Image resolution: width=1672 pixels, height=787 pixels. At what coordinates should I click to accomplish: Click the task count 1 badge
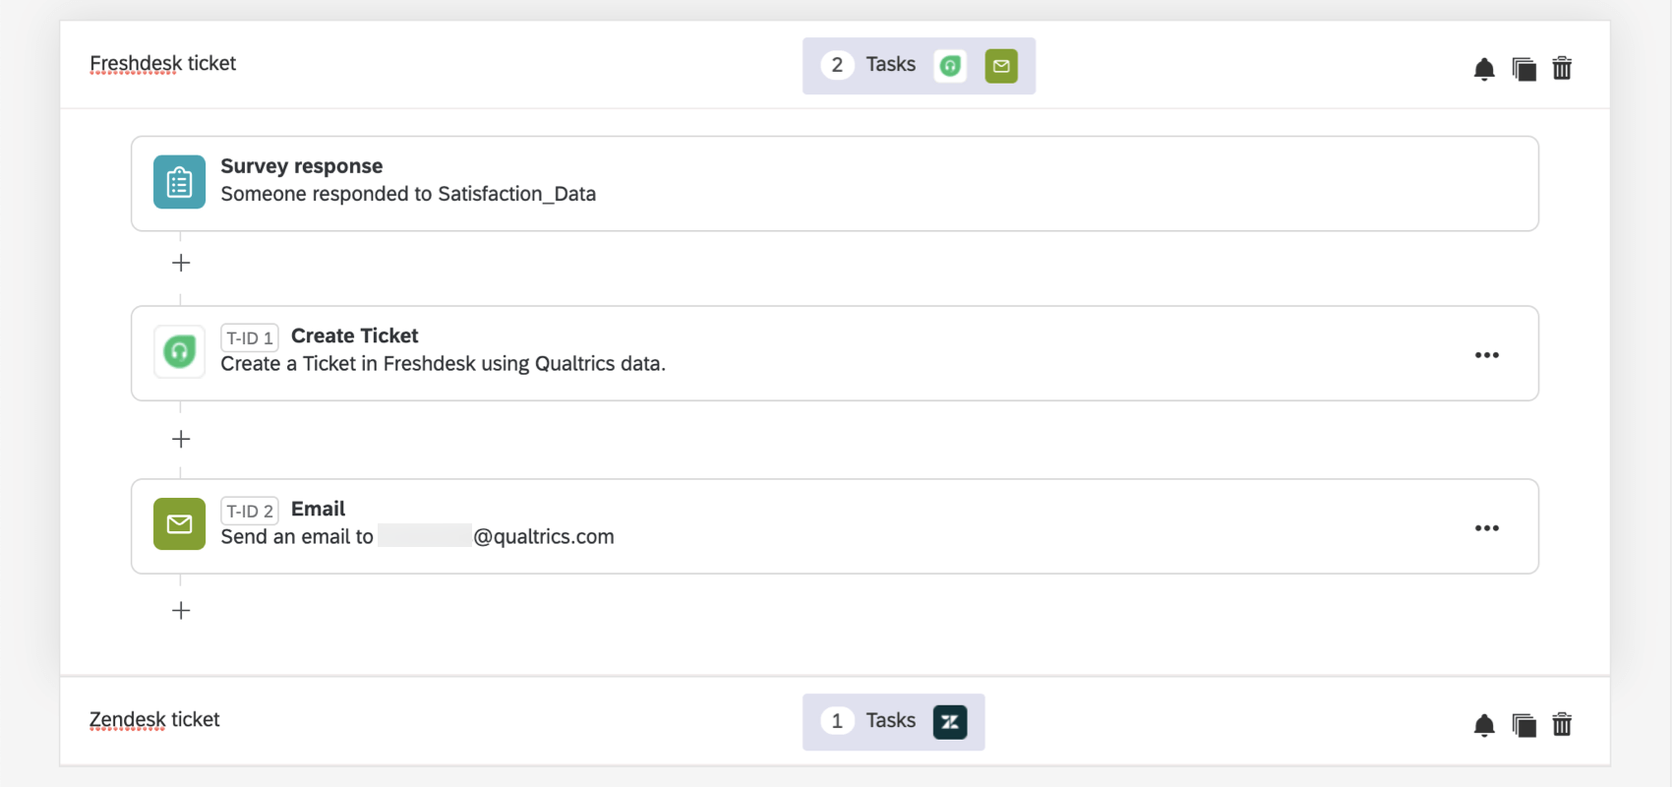[x=837, y=721]
